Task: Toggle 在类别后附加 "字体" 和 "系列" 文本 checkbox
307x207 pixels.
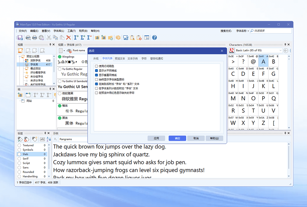Action: [96, 84]
